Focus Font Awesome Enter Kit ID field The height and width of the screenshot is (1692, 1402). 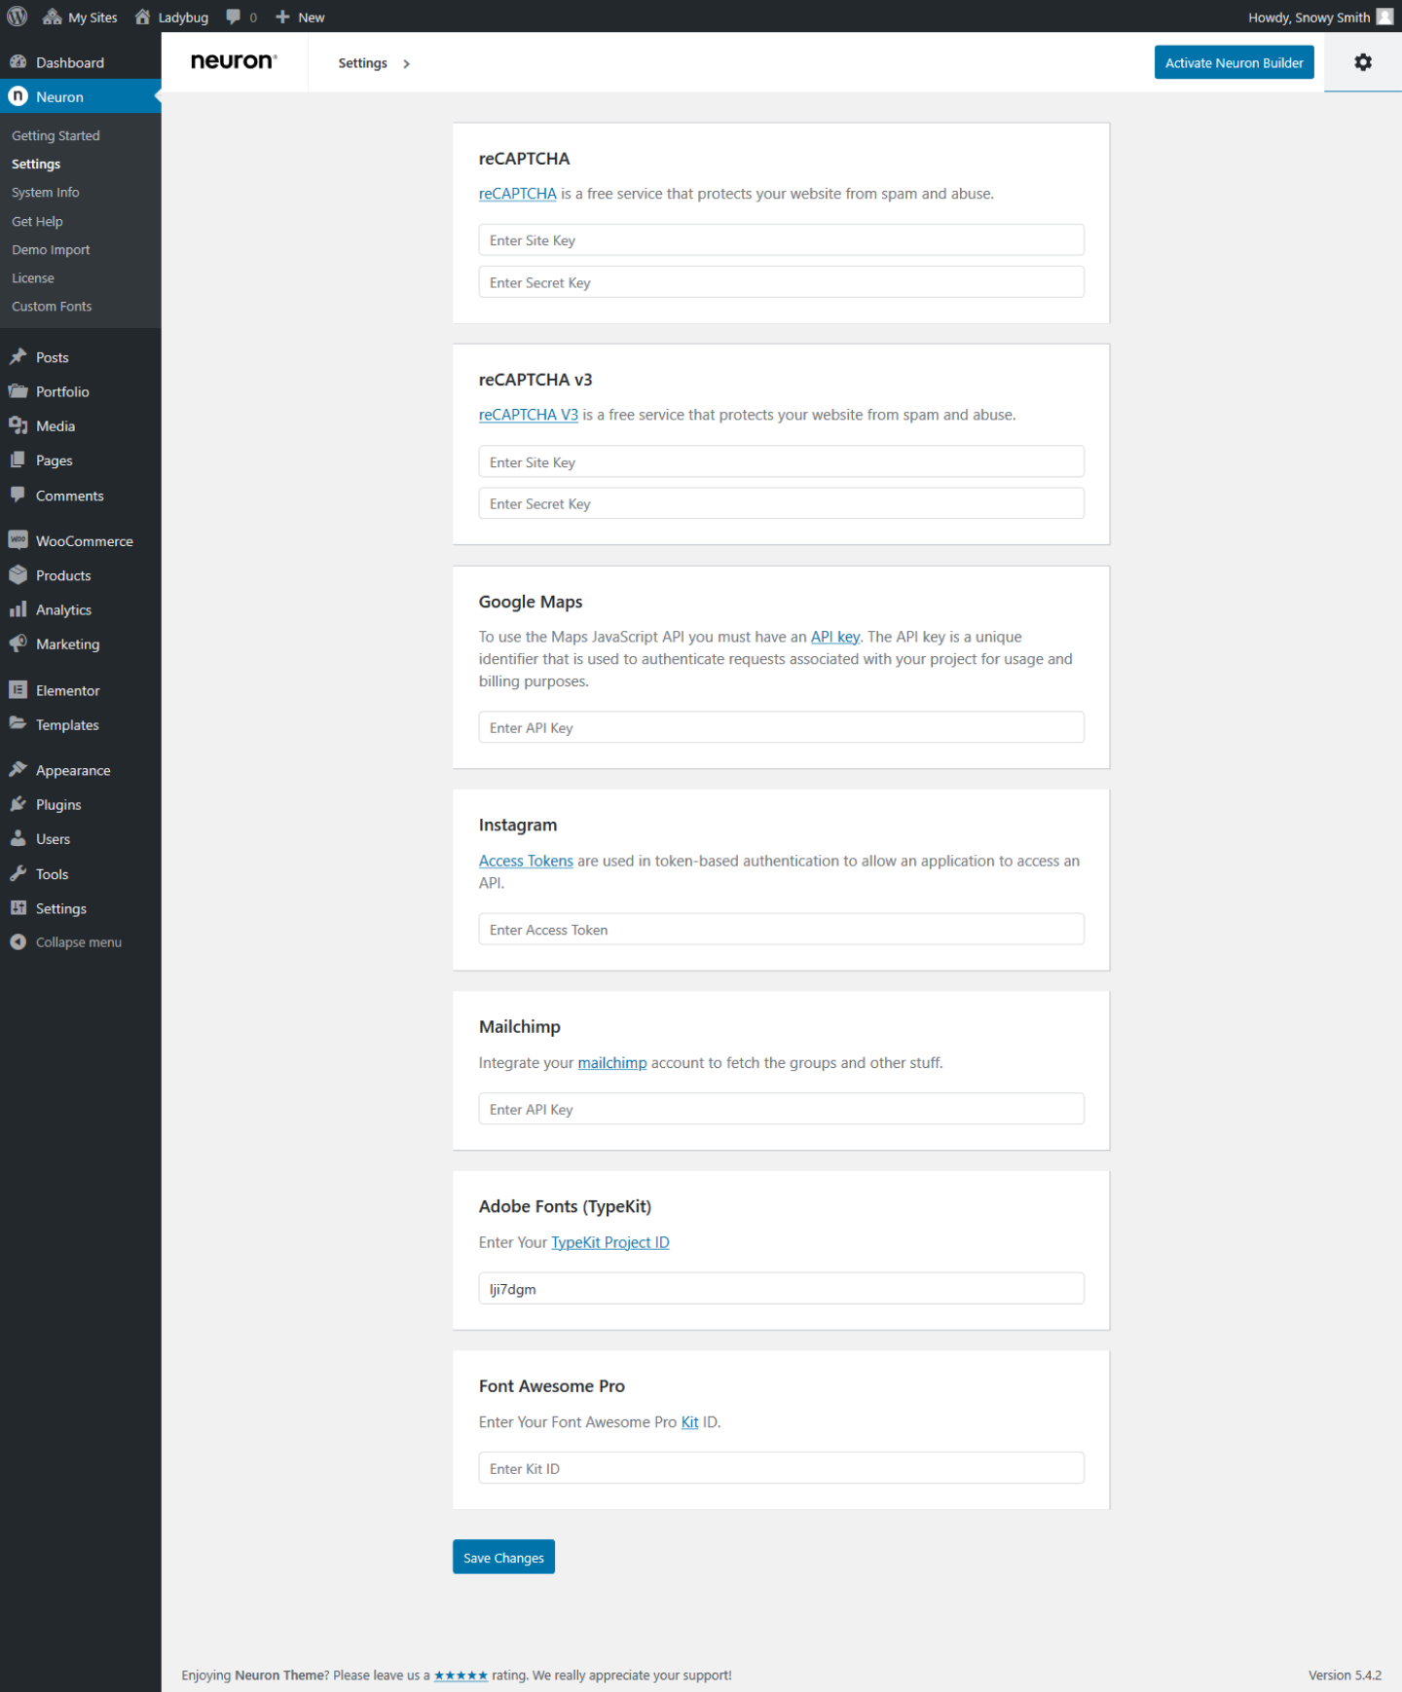pyautogui.click(x=781, y=1468)
